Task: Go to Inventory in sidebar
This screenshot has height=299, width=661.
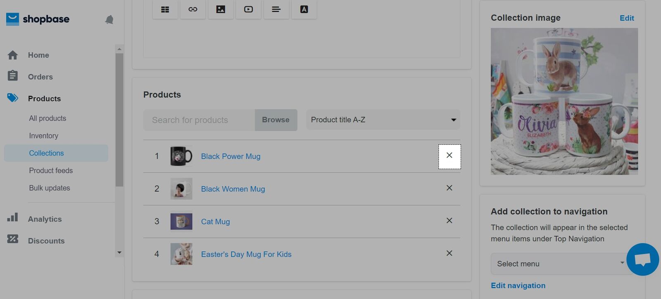Action: click(43, 136)
